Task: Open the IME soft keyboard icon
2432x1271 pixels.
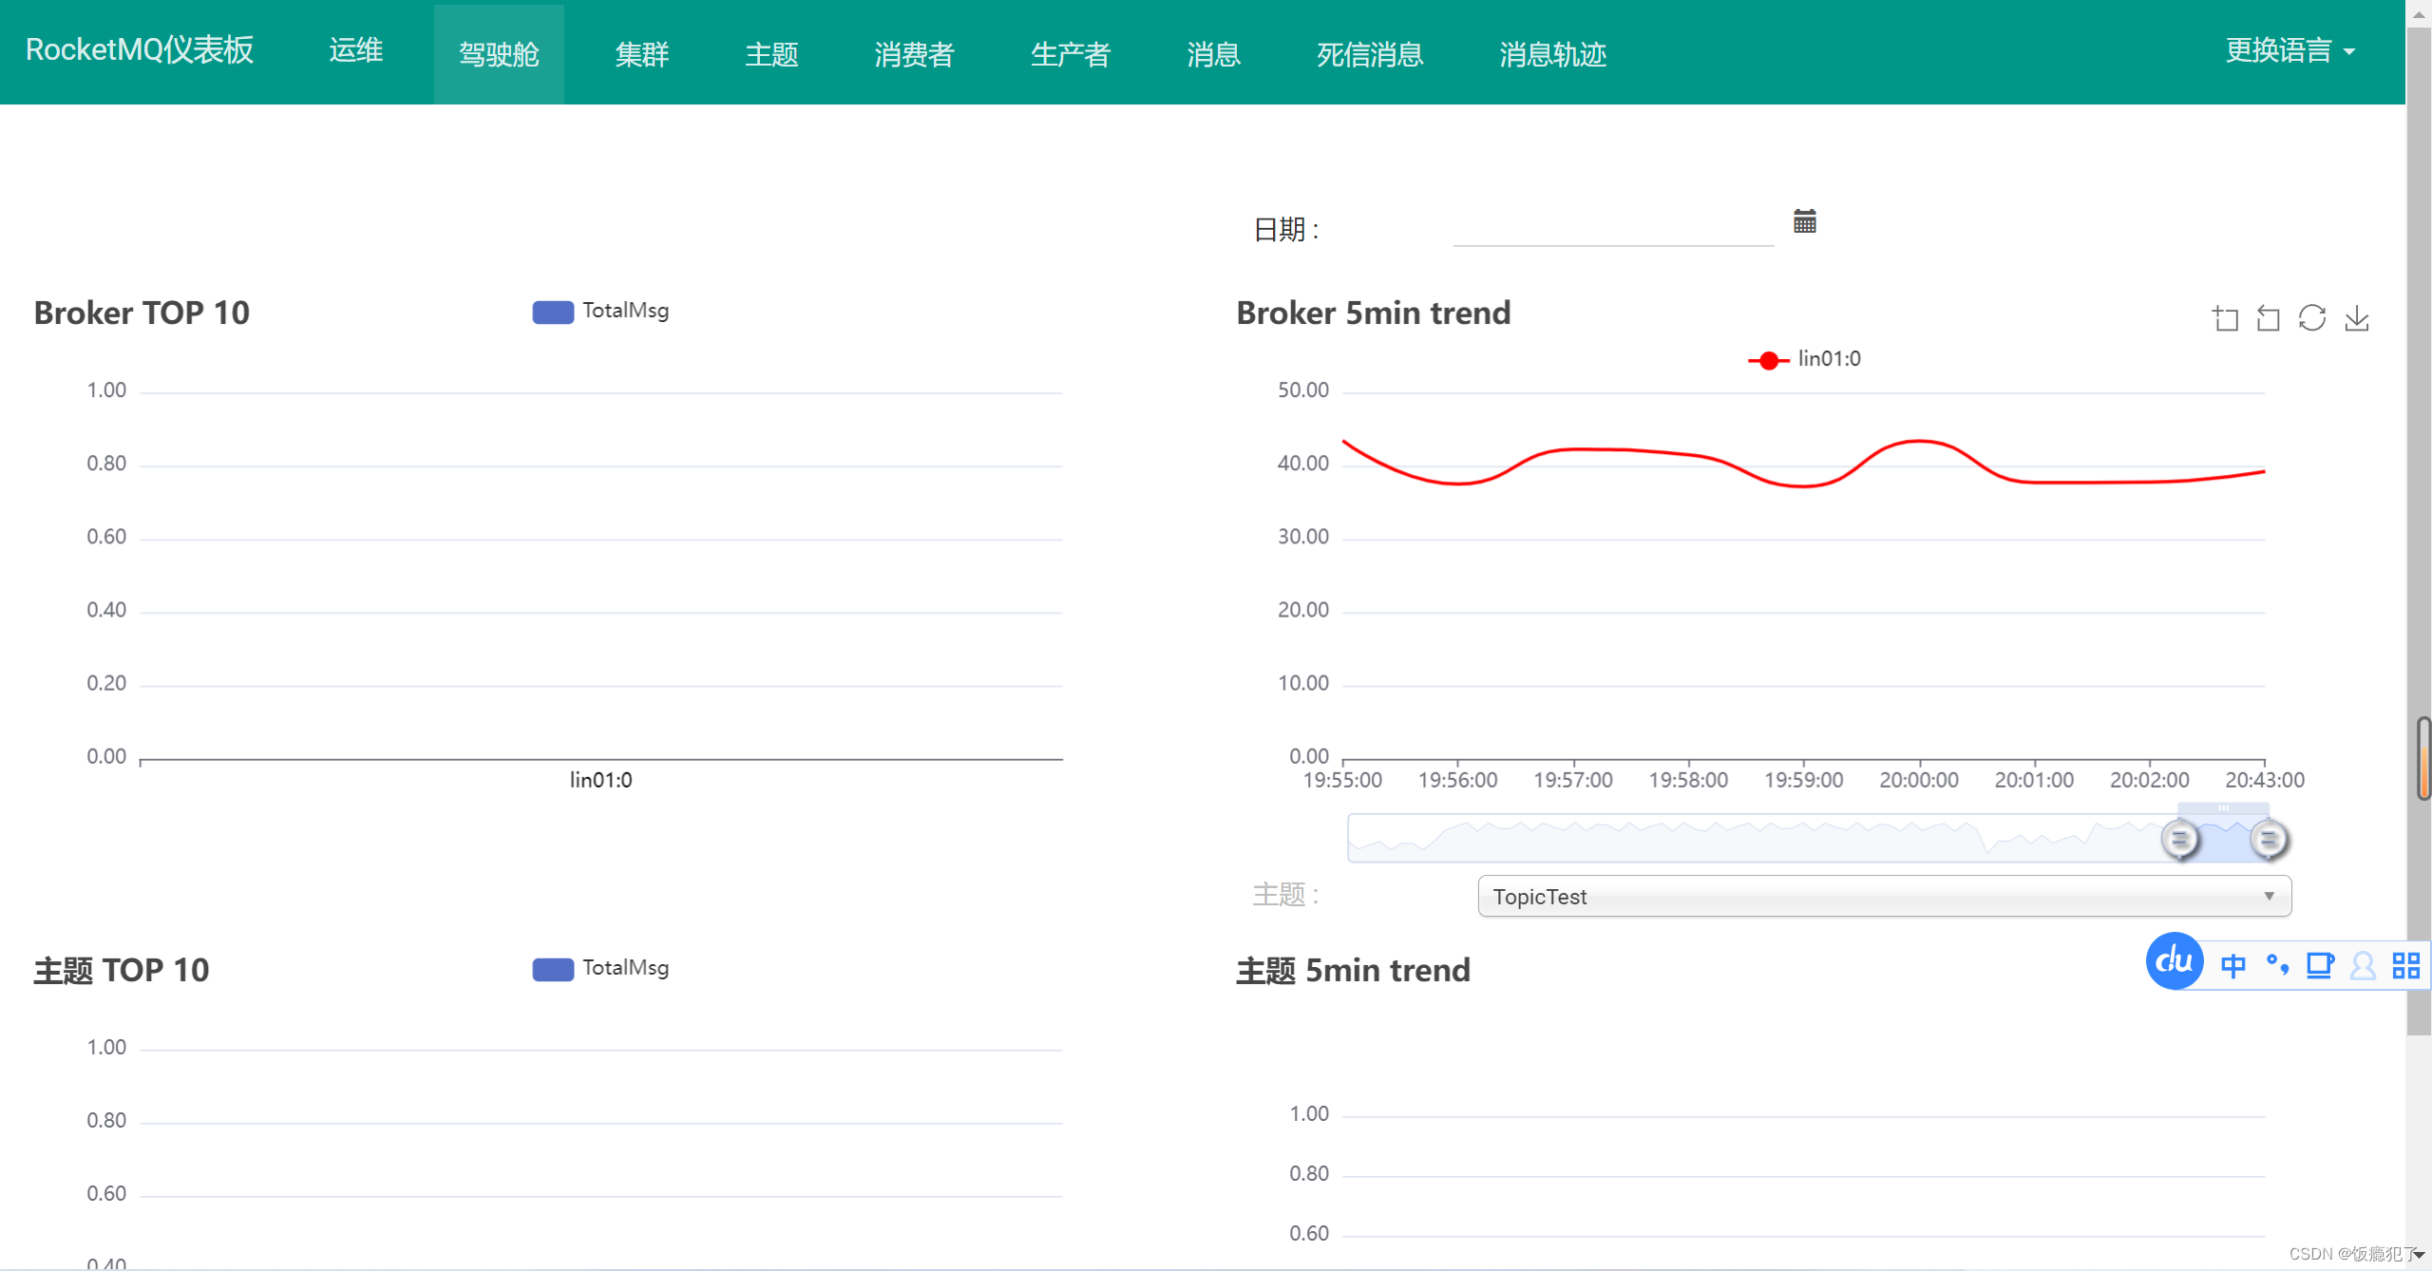Action: click(2319, 966)
